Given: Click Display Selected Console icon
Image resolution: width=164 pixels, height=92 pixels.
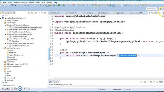Looking at the screenshot, I should [145, 82].
